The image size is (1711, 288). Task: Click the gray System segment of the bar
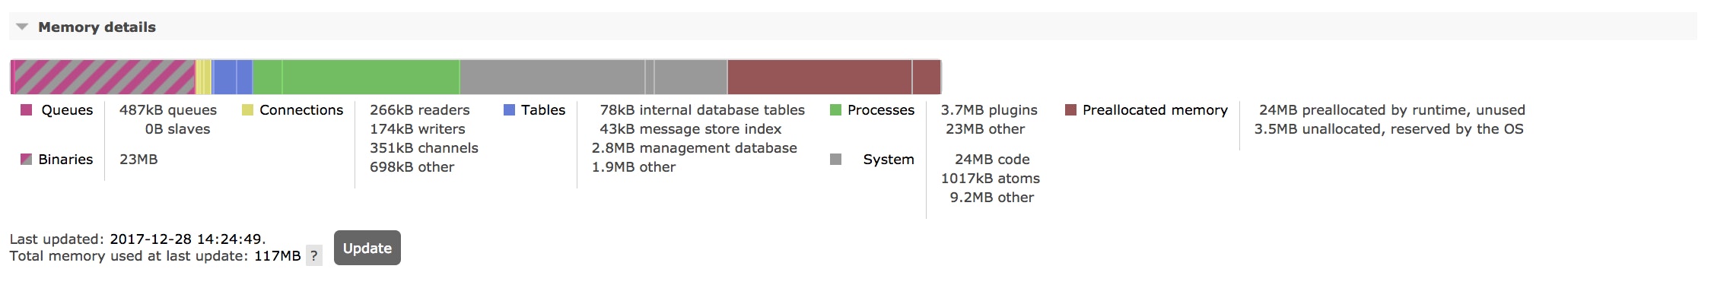point(593,77)
